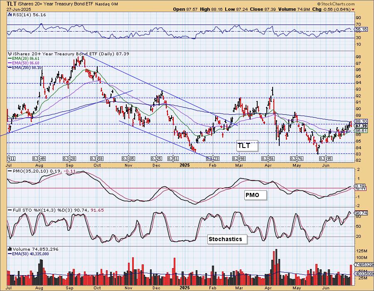Click the '0.3276' label above the May marker
Screen dimensions: 374x291
[297, 159]
